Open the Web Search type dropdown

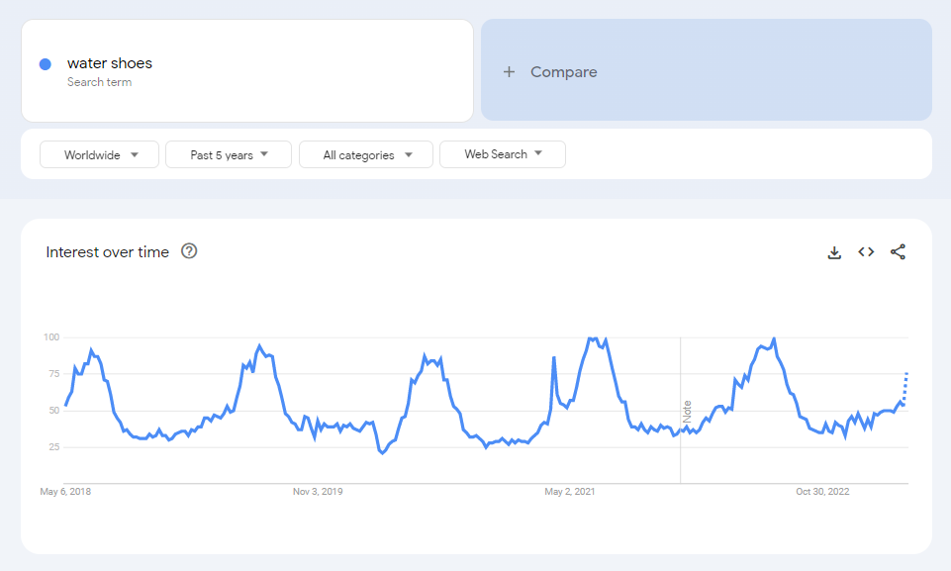click(502, 154)
